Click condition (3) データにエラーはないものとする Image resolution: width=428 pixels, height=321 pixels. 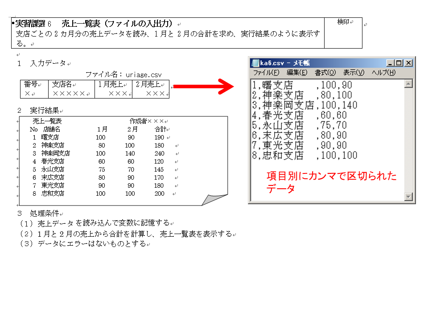pyautogui.click(x=83, y=243)
